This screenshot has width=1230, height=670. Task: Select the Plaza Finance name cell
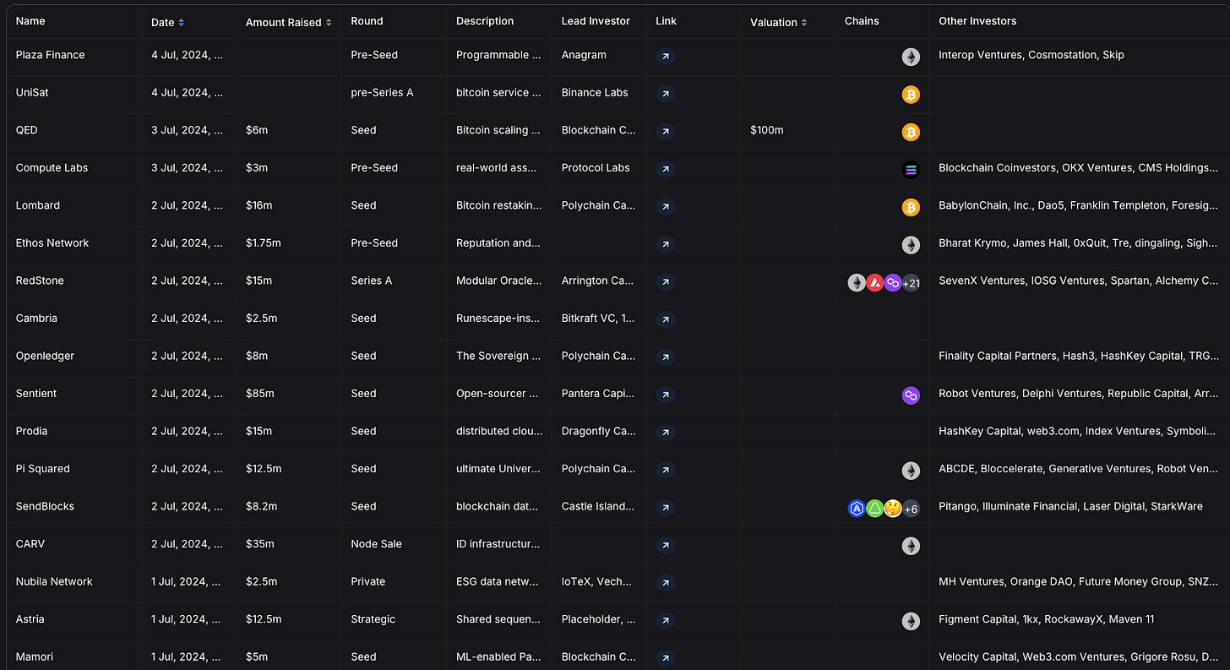pos(51,55)
